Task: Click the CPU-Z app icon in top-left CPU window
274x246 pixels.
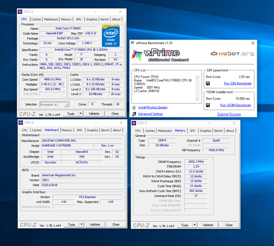Action: [20, 12]
